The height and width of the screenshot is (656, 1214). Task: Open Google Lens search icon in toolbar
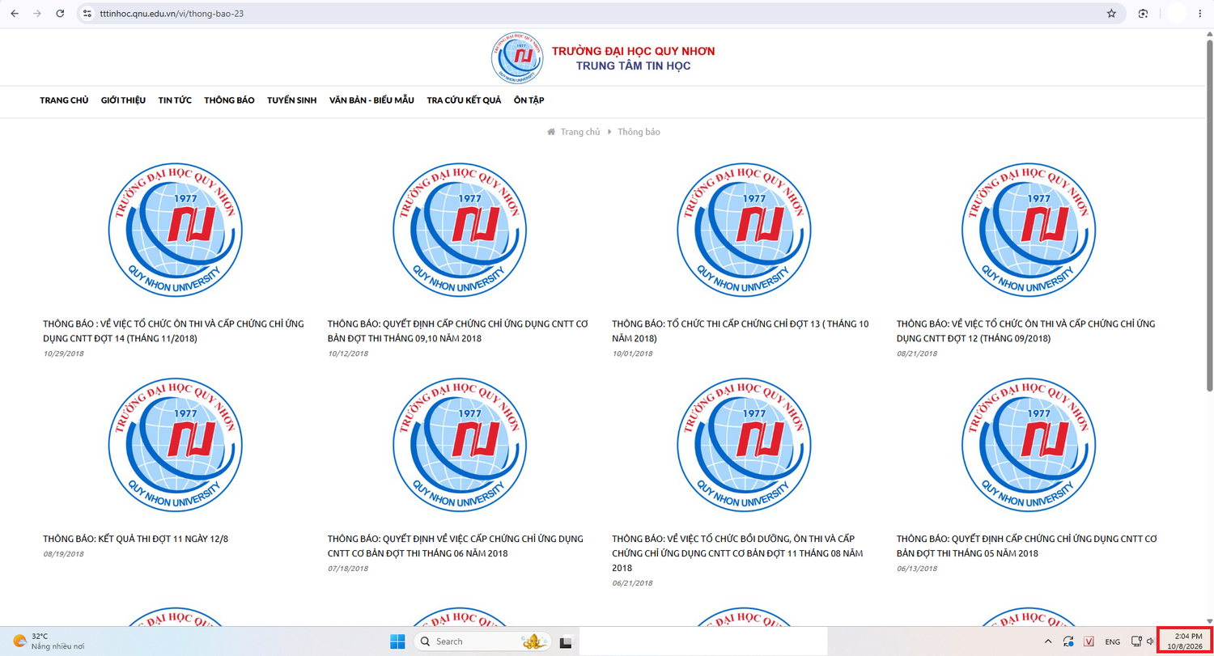point(1144,14)
